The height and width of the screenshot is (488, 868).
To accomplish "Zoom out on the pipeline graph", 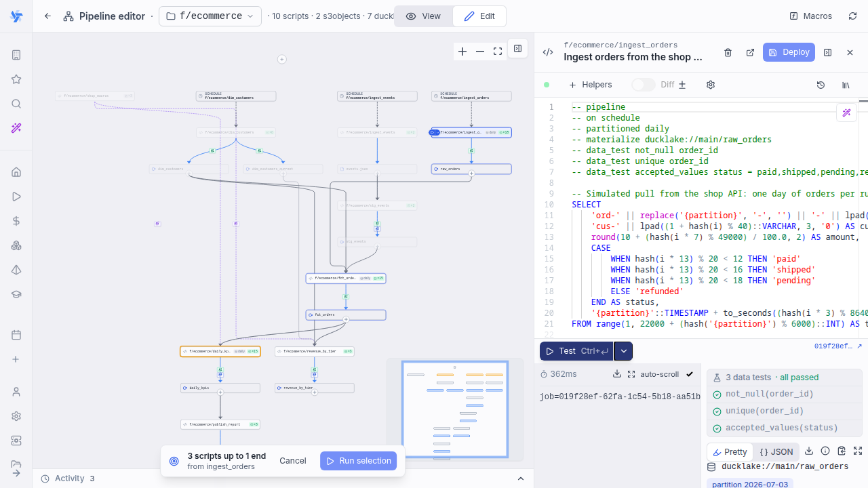I will click(x=480, y=52).
